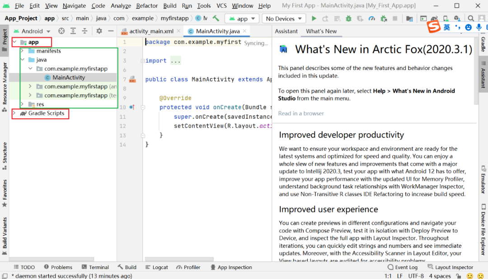This screenshot has width=488, height=279.
Task: Open the Refactor menu
Action: pos(146,5)
